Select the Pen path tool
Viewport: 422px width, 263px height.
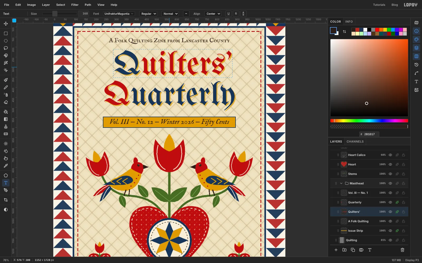coord(6,190)
